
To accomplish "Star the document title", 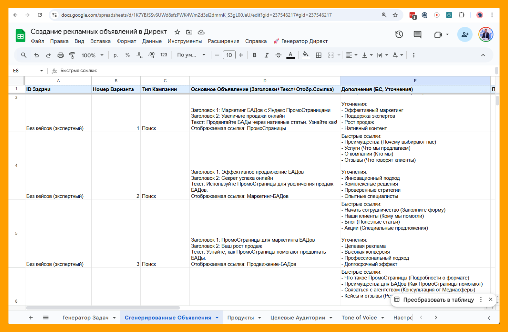I will (x=177, y=32).
